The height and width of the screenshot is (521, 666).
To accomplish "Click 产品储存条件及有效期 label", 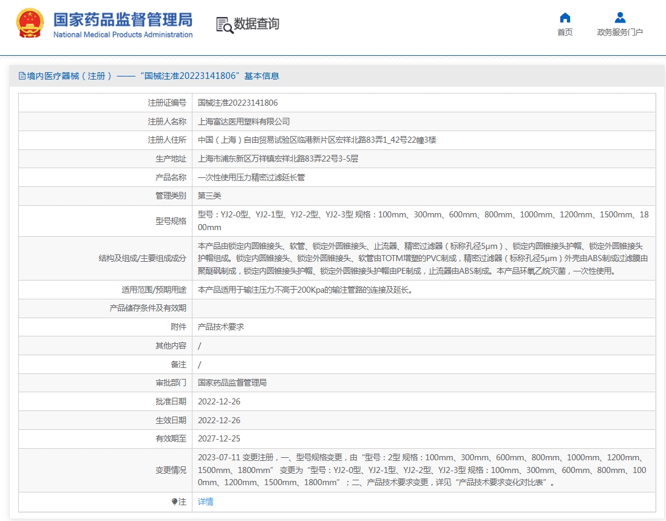I will pos(148,308).
